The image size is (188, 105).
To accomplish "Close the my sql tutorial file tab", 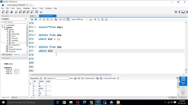I will click(55, 16).
